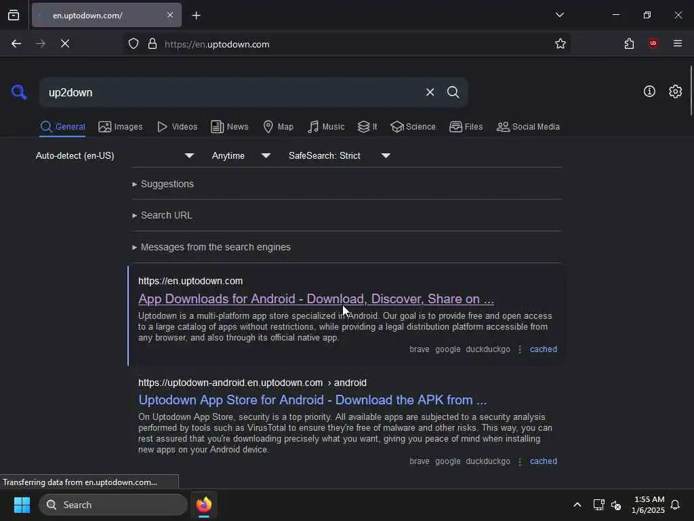Click Firefox icon in taskbar

click(x=204, y=505)
